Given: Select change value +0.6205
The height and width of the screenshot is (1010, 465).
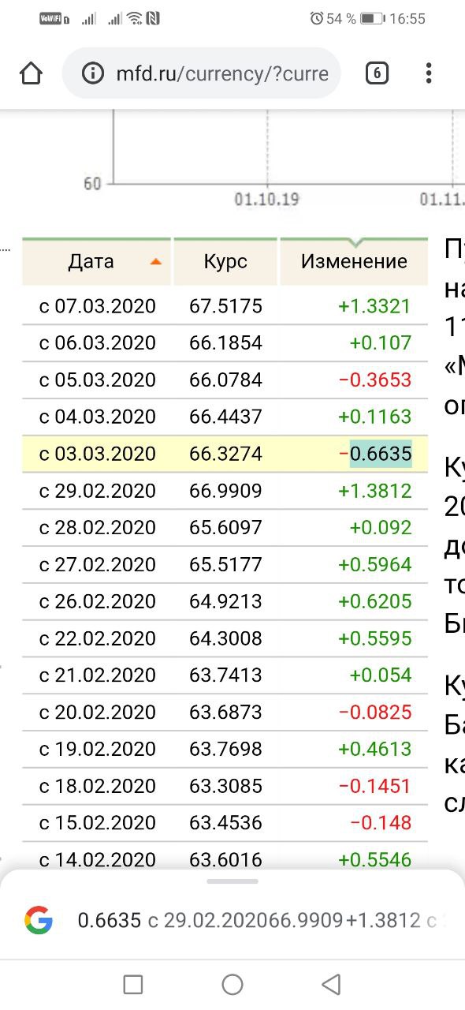Looking at the screenshot, I should point(374,601).
